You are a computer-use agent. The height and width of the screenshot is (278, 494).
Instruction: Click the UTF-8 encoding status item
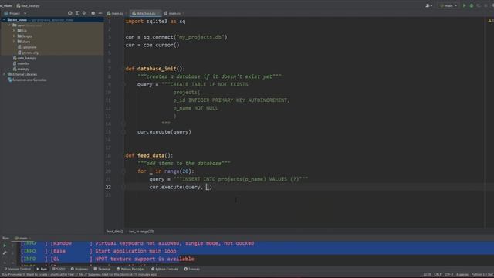pyautogui.click(x=448, y=275)
